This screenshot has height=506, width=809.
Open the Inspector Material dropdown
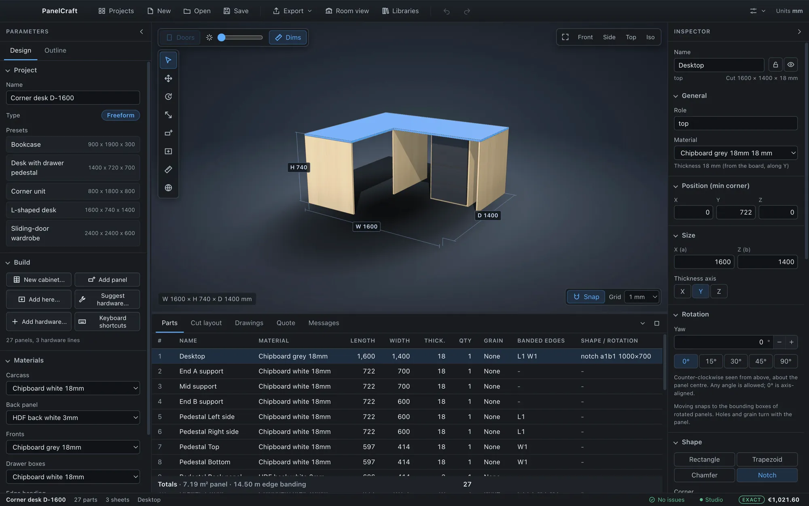click(x=735, y=153)
